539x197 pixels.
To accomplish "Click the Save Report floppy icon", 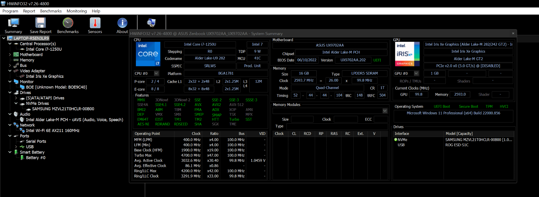I will click(40, 23).
